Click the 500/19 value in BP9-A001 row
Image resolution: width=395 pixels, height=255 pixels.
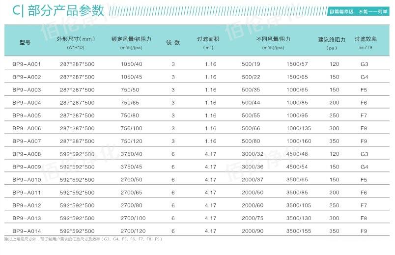point(251,64)
